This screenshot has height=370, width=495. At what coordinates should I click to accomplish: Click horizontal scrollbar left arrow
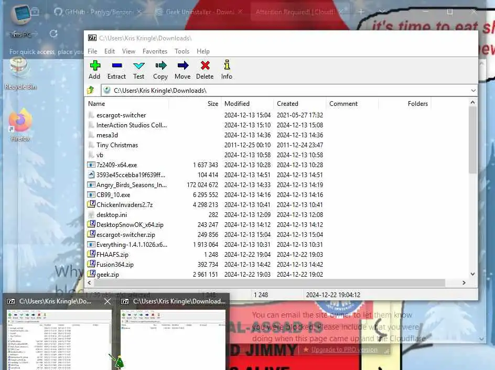[x=89, y=282]
